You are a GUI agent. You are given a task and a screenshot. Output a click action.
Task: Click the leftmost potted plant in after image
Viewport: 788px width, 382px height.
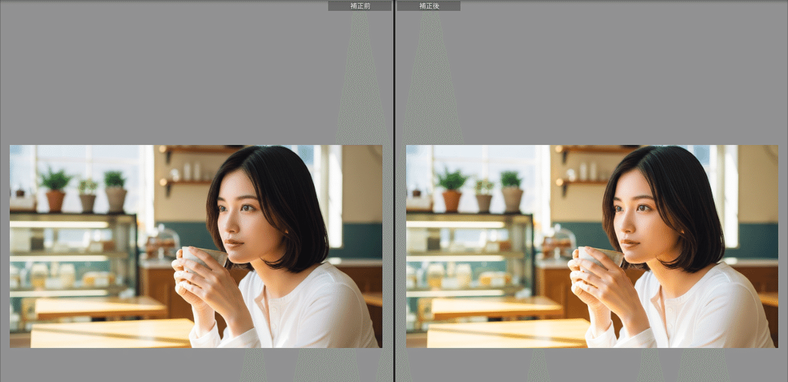click(x=452, y=190)
